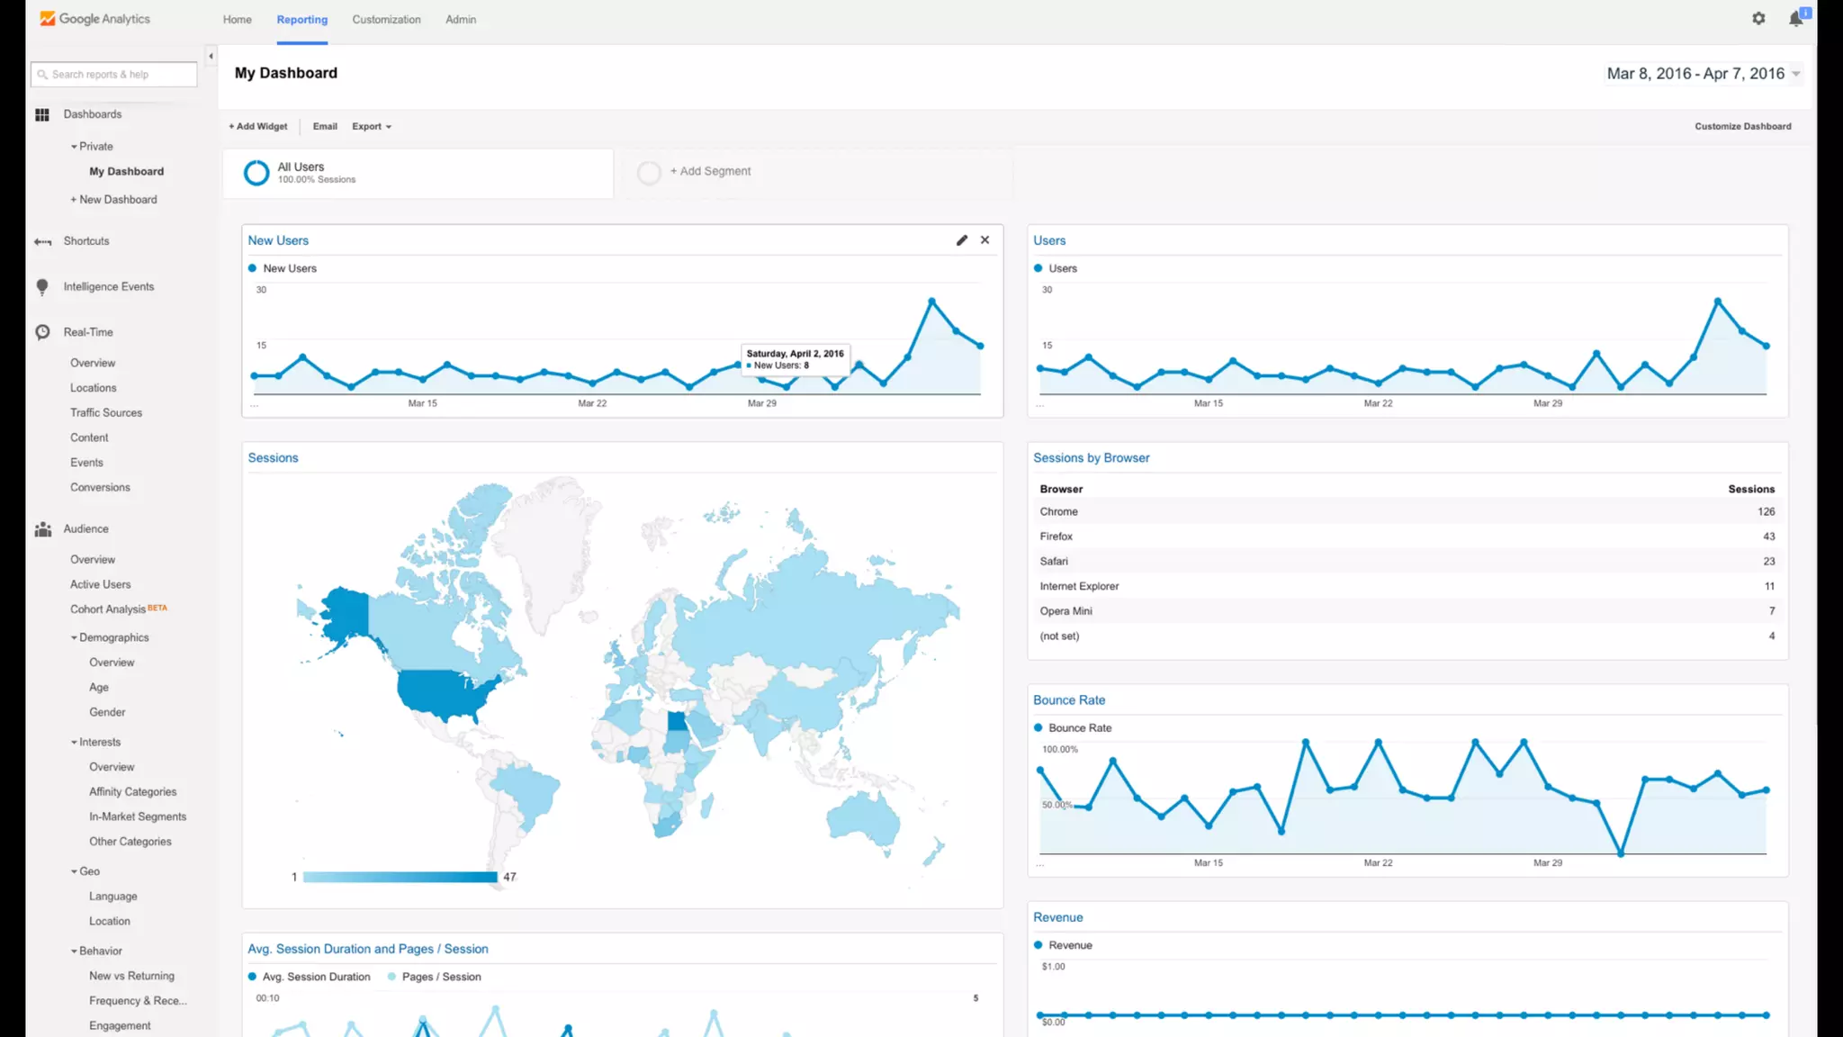Click the Dashboards grid icon

pos(42,114)
